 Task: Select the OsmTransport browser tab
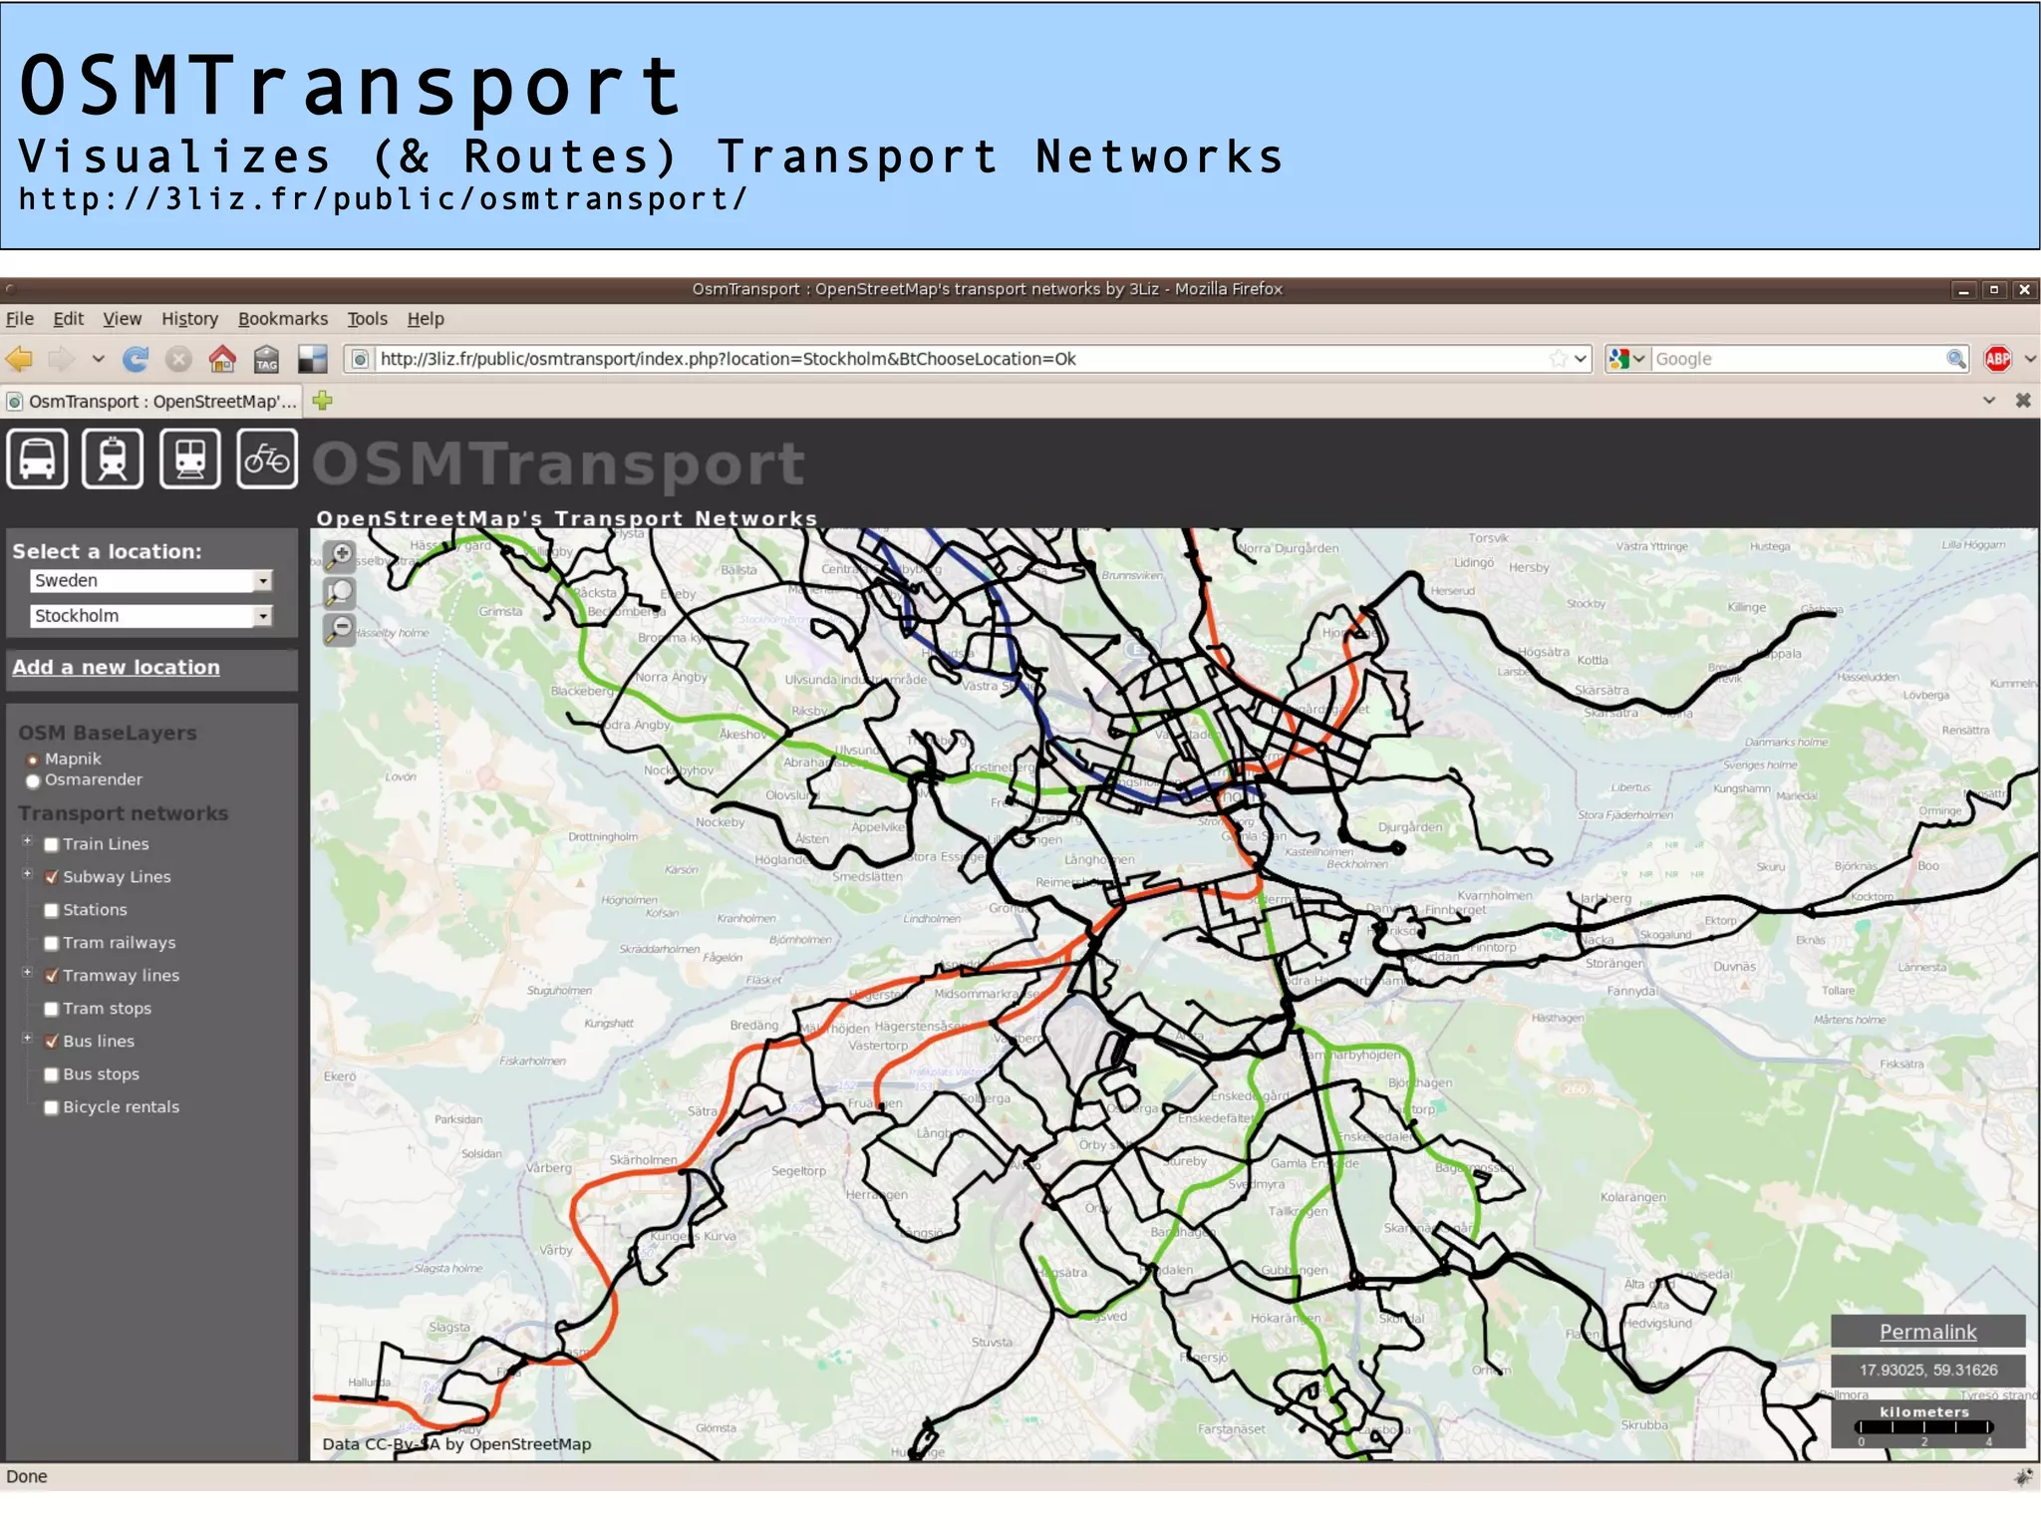pos(151,402)
